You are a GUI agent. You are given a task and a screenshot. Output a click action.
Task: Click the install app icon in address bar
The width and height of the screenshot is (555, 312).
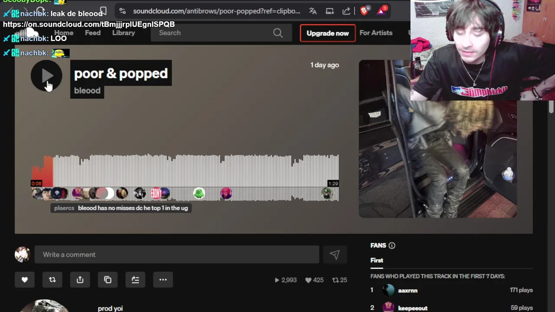tap(330, 11)
